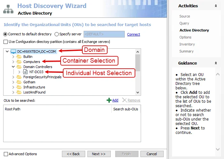Select the LostAndFound label
Viewport: 224px width, 159px height.
click(x=34, y=92)
